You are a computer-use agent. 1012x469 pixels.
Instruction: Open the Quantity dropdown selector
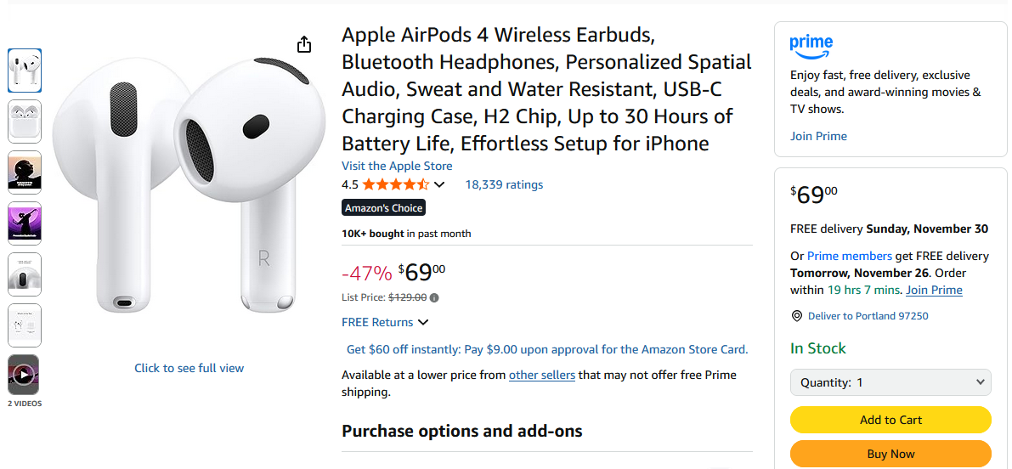coord(890,382)
